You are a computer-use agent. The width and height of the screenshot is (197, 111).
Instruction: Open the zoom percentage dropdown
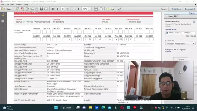(x=91, y=9)
